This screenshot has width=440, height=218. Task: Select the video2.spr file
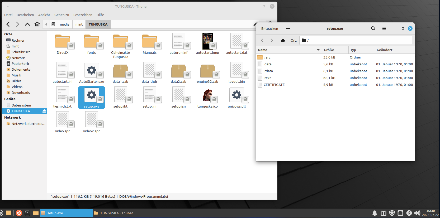click(x=92, y=123)
